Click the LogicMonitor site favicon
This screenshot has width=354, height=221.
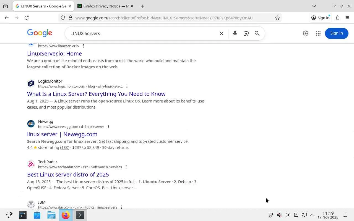point(31,83)
